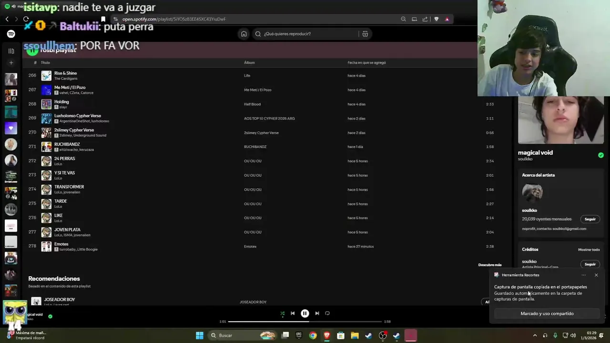610x343 pixels.
Task: Select the 'Luxholonso Cypher Verse' track
Action: pos(78,116)
